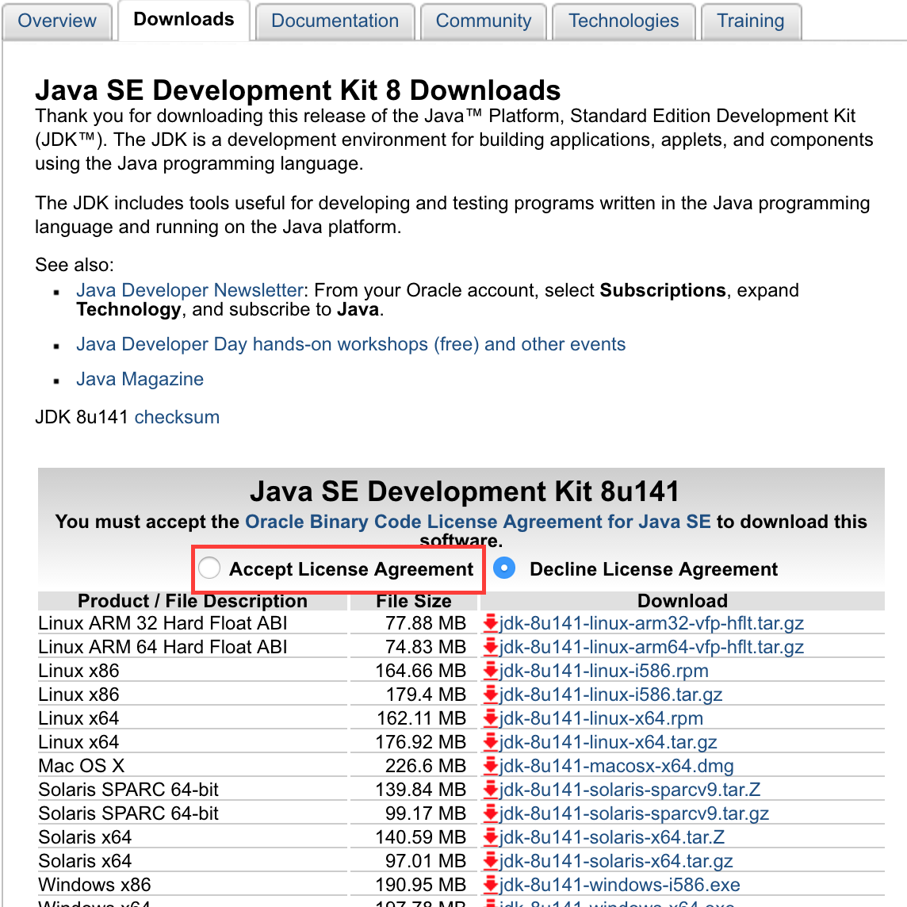The image size is (907, 907).
Task: Select the Mac OS X product cell
Action: tap(193, 765)
